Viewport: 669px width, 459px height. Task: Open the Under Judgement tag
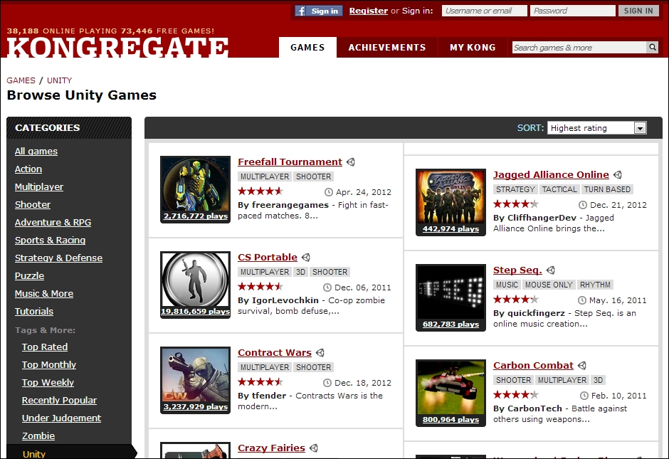[61, 418]
